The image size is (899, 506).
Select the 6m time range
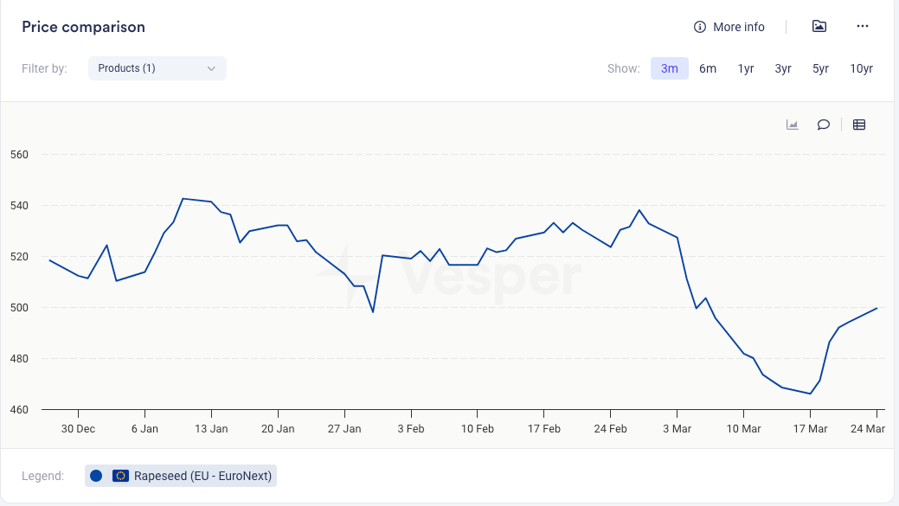coord(708,68)
